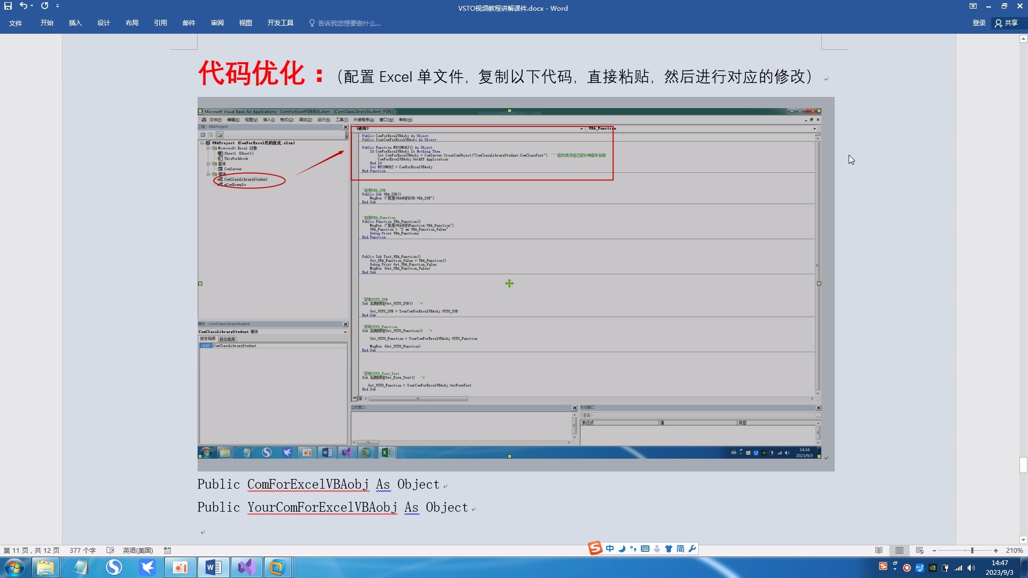Image resolution: width=1028 pixels, height=578 pixels.
Task: Open Customize Quick Access Toolbar dropdown
Action: click(58, 6)
